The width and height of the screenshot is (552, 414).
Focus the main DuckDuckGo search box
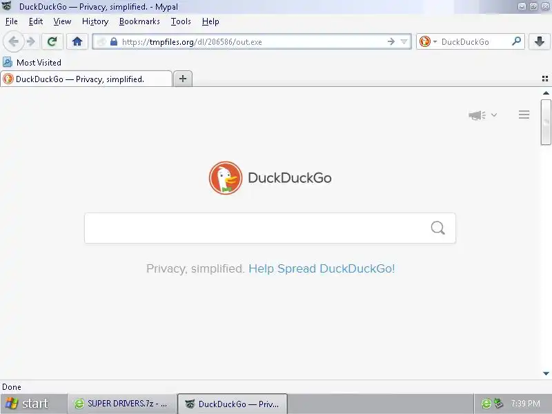(x=270, y=228)
